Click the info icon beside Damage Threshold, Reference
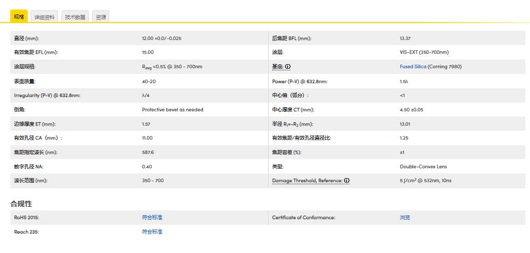 (x=347, y=181)
